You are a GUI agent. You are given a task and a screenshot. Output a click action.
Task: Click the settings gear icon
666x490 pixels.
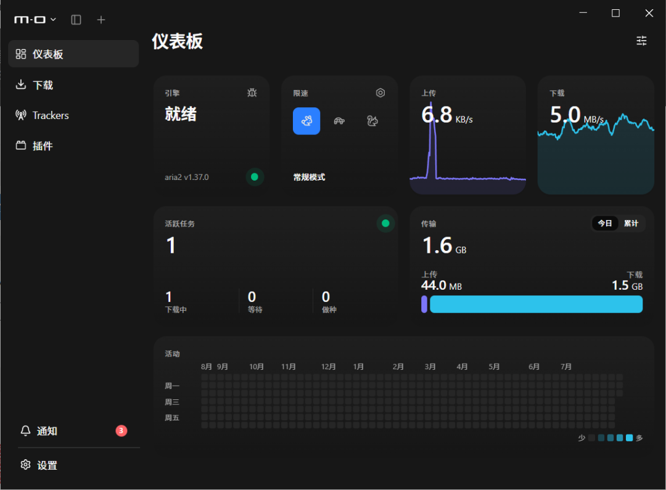tap(25, 465)
